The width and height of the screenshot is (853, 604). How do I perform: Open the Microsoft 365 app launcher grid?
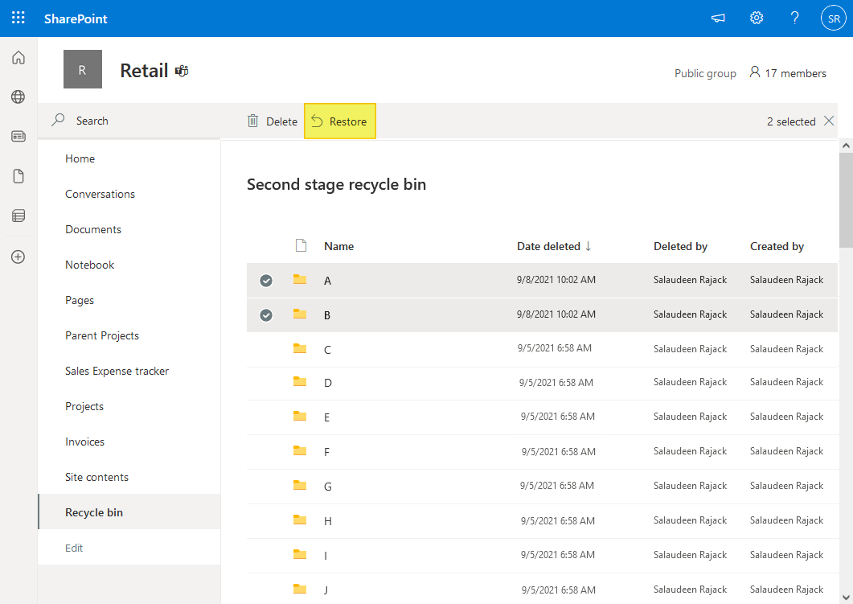pos(18,18)
